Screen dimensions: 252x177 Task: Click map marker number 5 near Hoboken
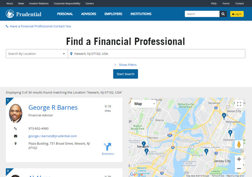[x=230, y=133]
